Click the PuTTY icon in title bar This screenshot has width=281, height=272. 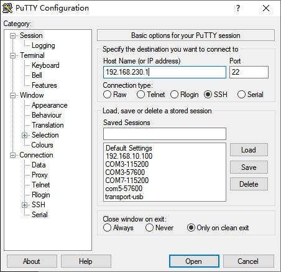pyautogui.click(x=7, y=8)
